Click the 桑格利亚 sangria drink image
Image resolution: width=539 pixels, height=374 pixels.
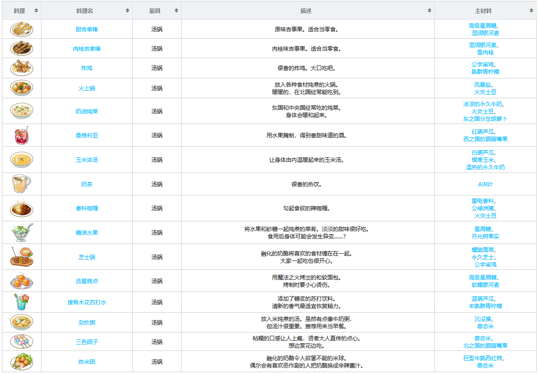(22, 135)
